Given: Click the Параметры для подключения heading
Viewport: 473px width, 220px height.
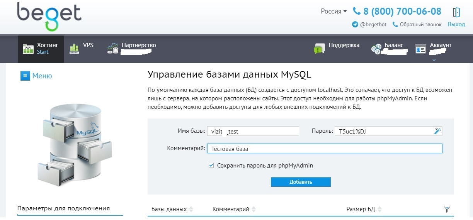Looking at the screenshot, I should click(64, 208).
